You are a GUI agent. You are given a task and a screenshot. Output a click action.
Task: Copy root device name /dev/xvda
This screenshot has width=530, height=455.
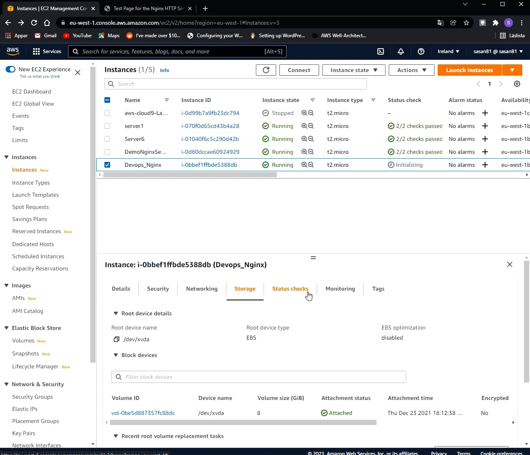click(117, 339)
